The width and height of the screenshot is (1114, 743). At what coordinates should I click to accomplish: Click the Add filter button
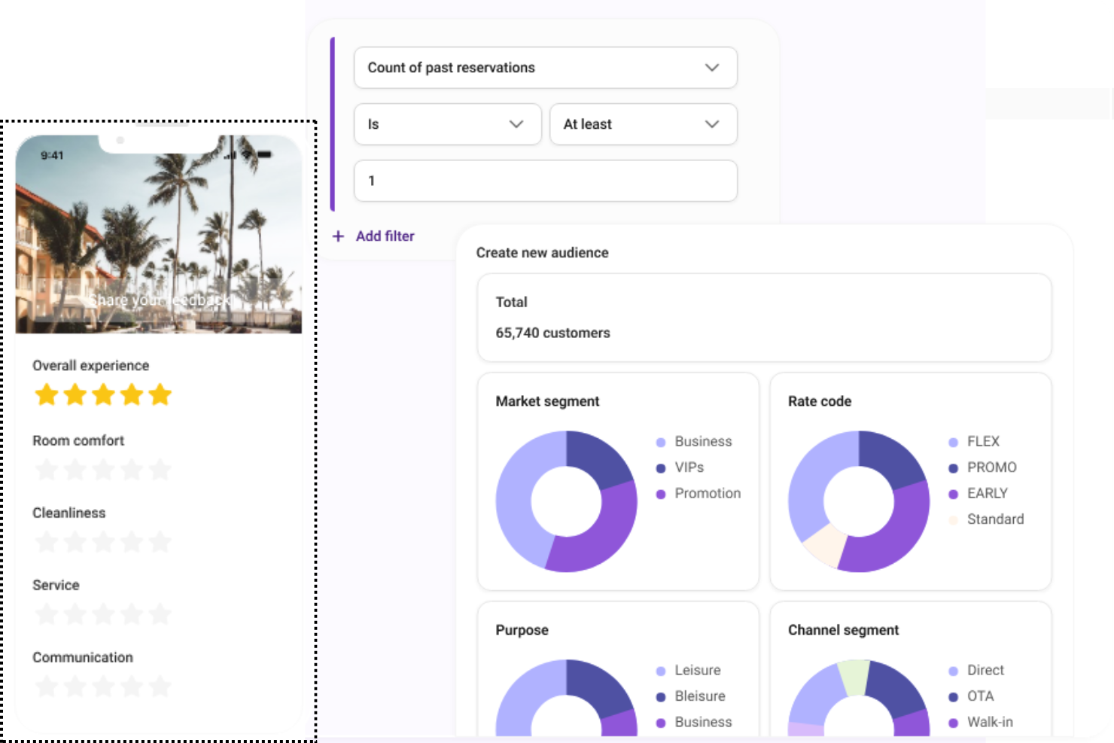[x=373, y=236]
